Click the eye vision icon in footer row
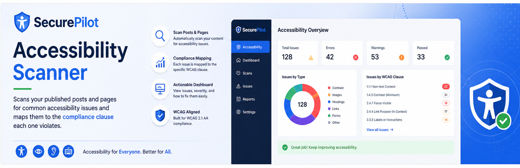 (x=38, y=152)
